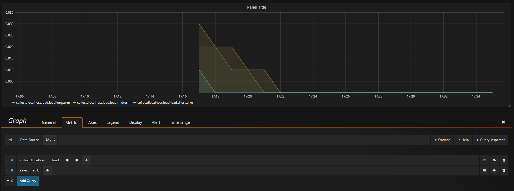Click the Add Query button
Image resolution: width=514 pixels, height=191 pixels.
pyautogui.click(x=28, y=181)
